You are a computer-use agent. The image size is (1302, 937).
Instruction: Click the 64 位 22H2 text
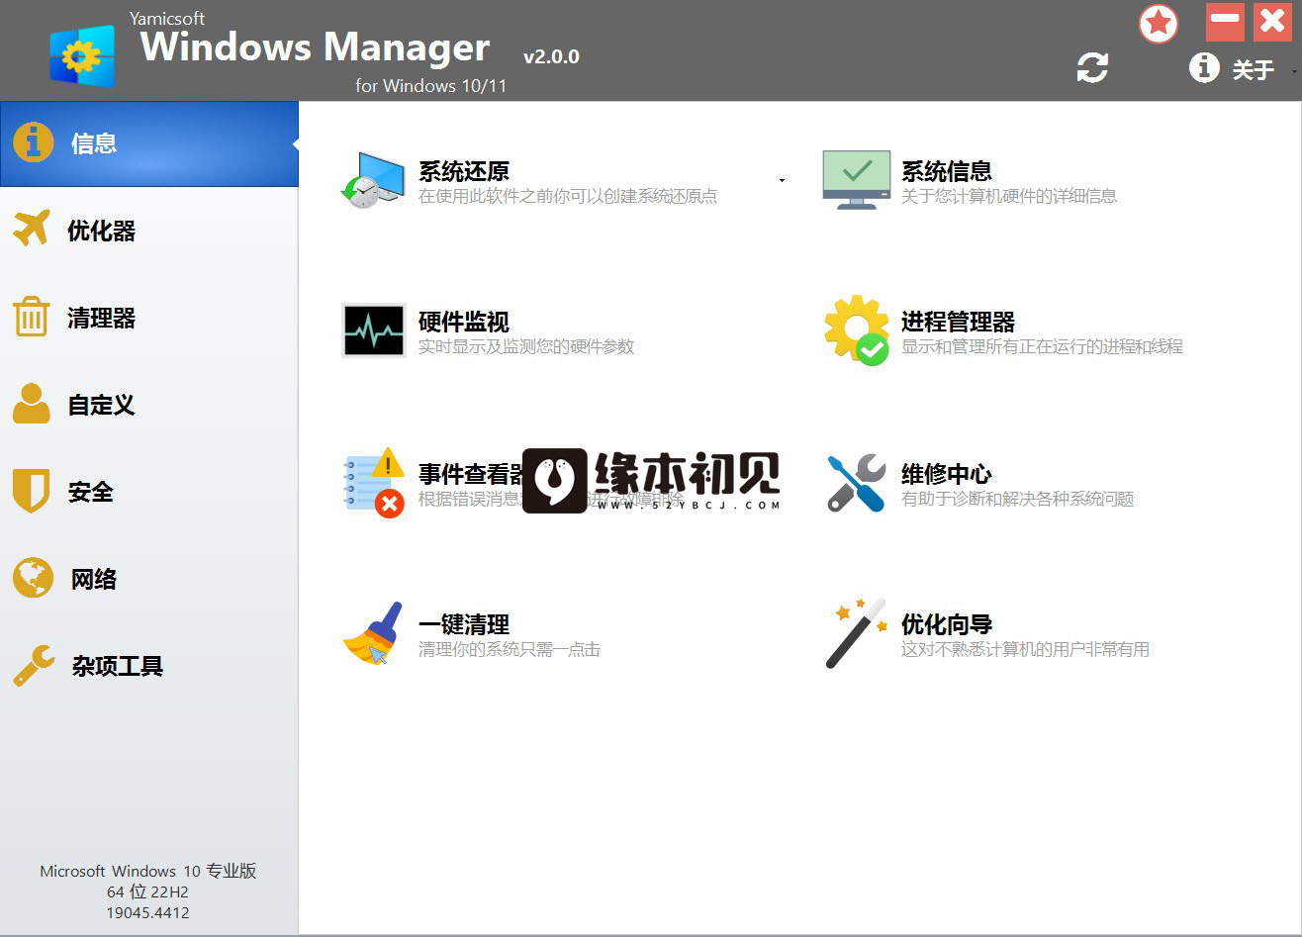click(x=148, y=891)
